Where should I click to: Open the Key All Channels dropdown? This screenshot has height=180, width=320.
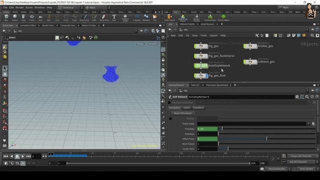pos(302,162)
